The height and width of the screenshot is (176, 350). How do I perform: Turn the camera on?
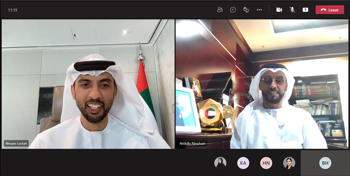click(x=279, y=10)
